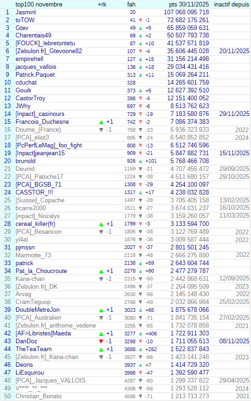Select the name [PCA]_BGSB_71
This screenshot has height=401, width=251.
point(38,185)
